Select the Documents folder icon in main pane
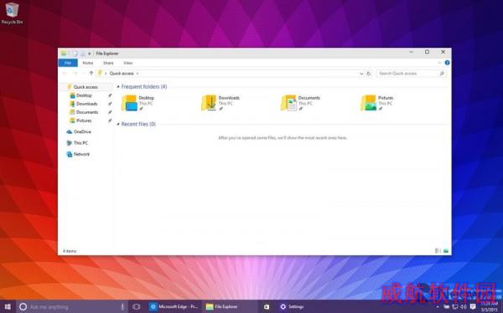This screenshot has height=313, width=503. (288, 103)
